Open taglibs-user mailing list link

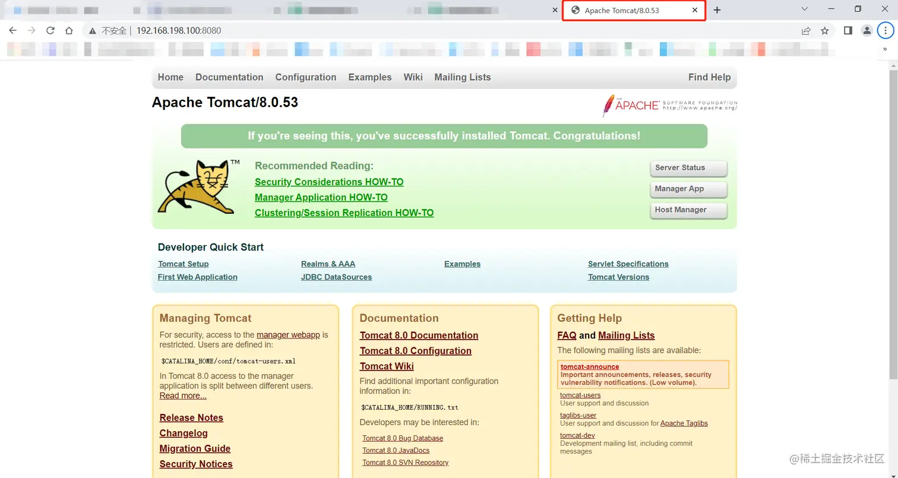coord(578,415)
